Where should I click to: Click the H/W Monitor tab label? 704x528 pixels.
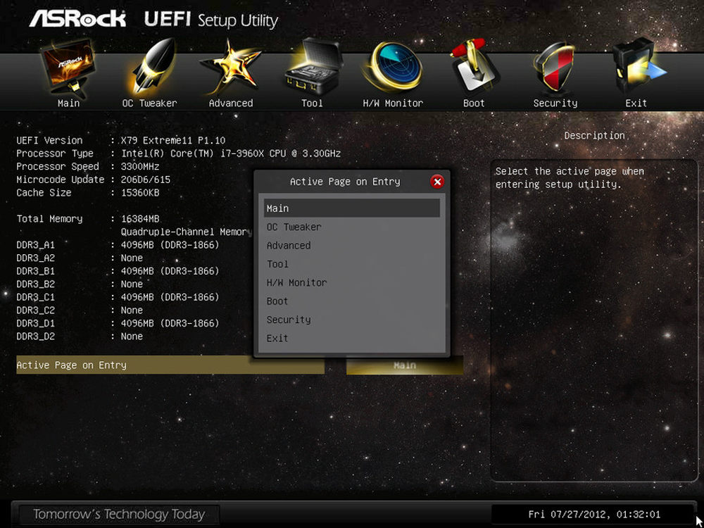[x=393, y=103]
